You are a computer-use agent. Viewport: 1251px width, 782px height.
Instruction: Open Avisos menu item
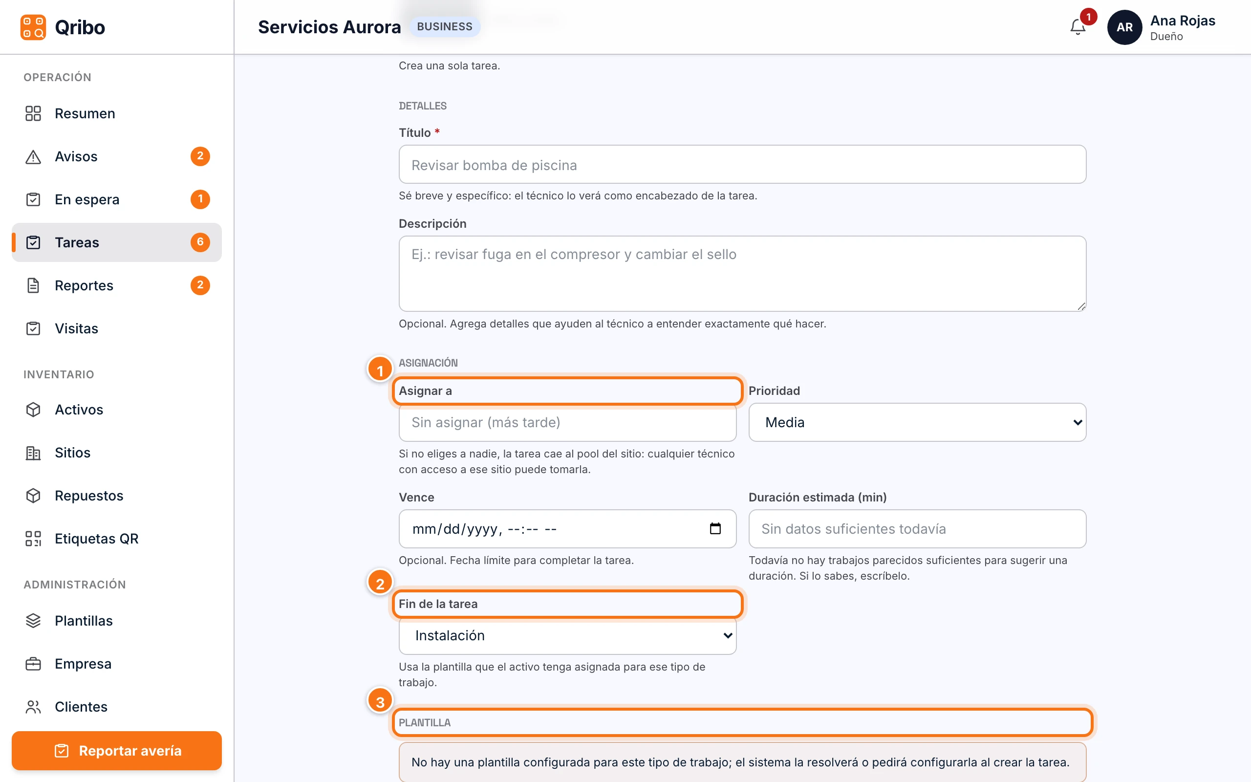[116, 156]
